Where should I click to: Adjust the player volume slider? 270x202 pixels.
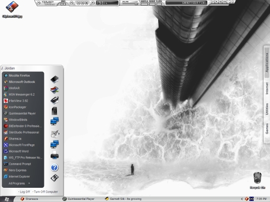point(130,4)
